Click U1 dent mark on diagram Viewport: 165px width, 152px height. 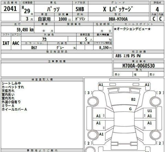tap(150, 111)
